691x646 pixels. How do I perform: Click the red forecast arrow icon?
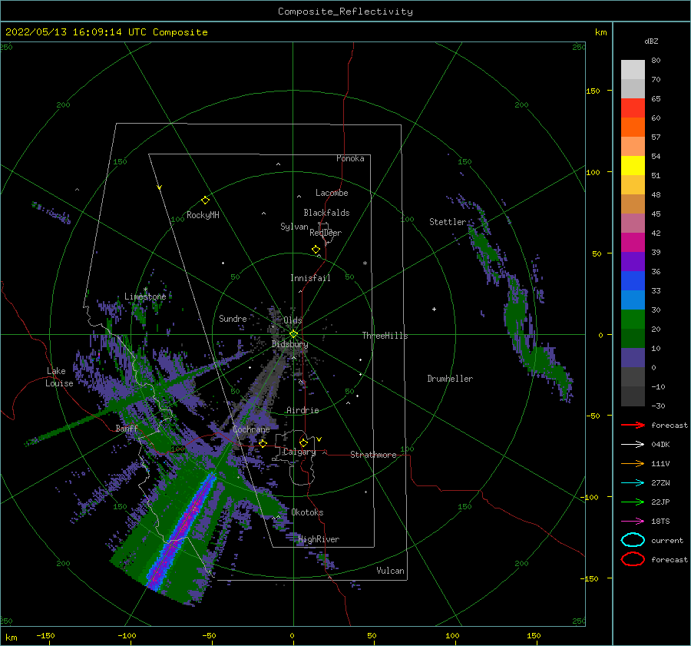(x=633, y=425)
